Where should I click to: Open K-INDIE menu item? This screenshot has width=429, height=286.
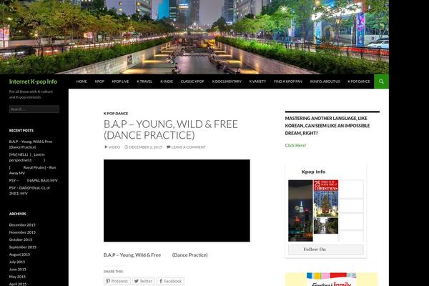[167, 82]
